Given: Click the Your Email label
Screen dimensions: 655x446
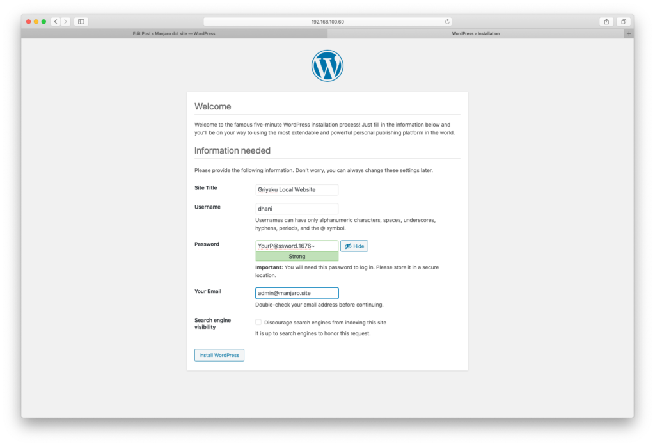Looking at the screenshot, I should point(208,291).
